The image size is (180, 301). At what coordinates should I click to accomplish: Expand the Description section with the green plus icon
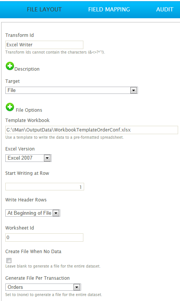coord(10,66)
